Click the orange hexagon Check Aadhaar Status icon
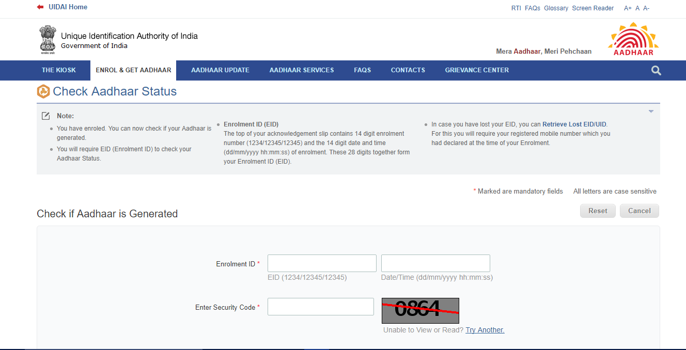Screen dimensions: 686x350 click(43, 91)
